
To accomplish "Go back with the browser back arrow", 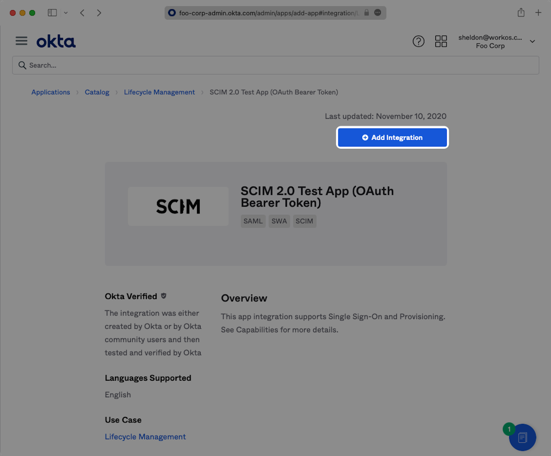I will [x=82, y=13].
